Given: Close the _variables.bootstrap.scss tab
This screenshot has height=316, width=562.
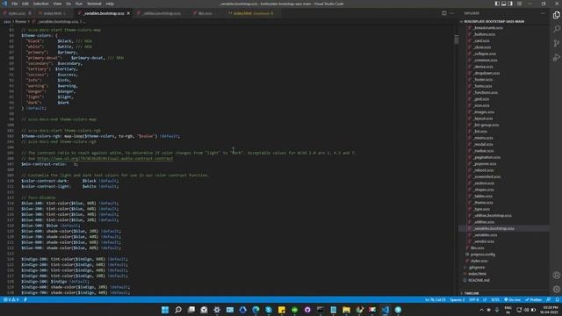Looking at the screenshot, I should (128, 13).
